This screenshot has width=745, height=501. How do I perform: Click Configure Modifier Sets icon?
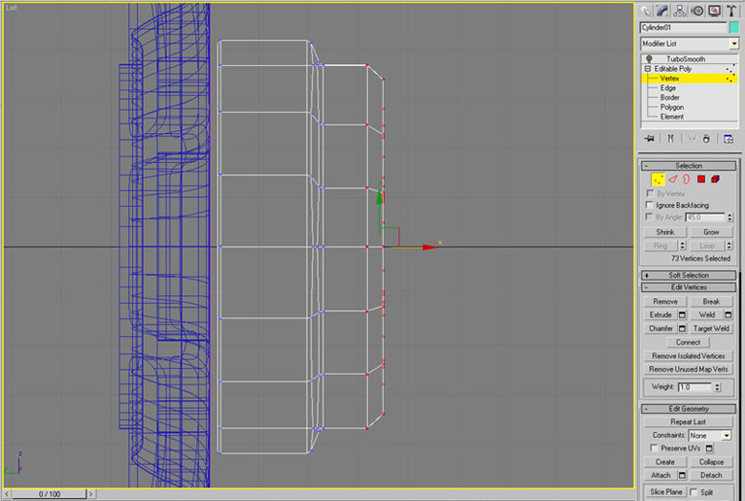point(728,139)
